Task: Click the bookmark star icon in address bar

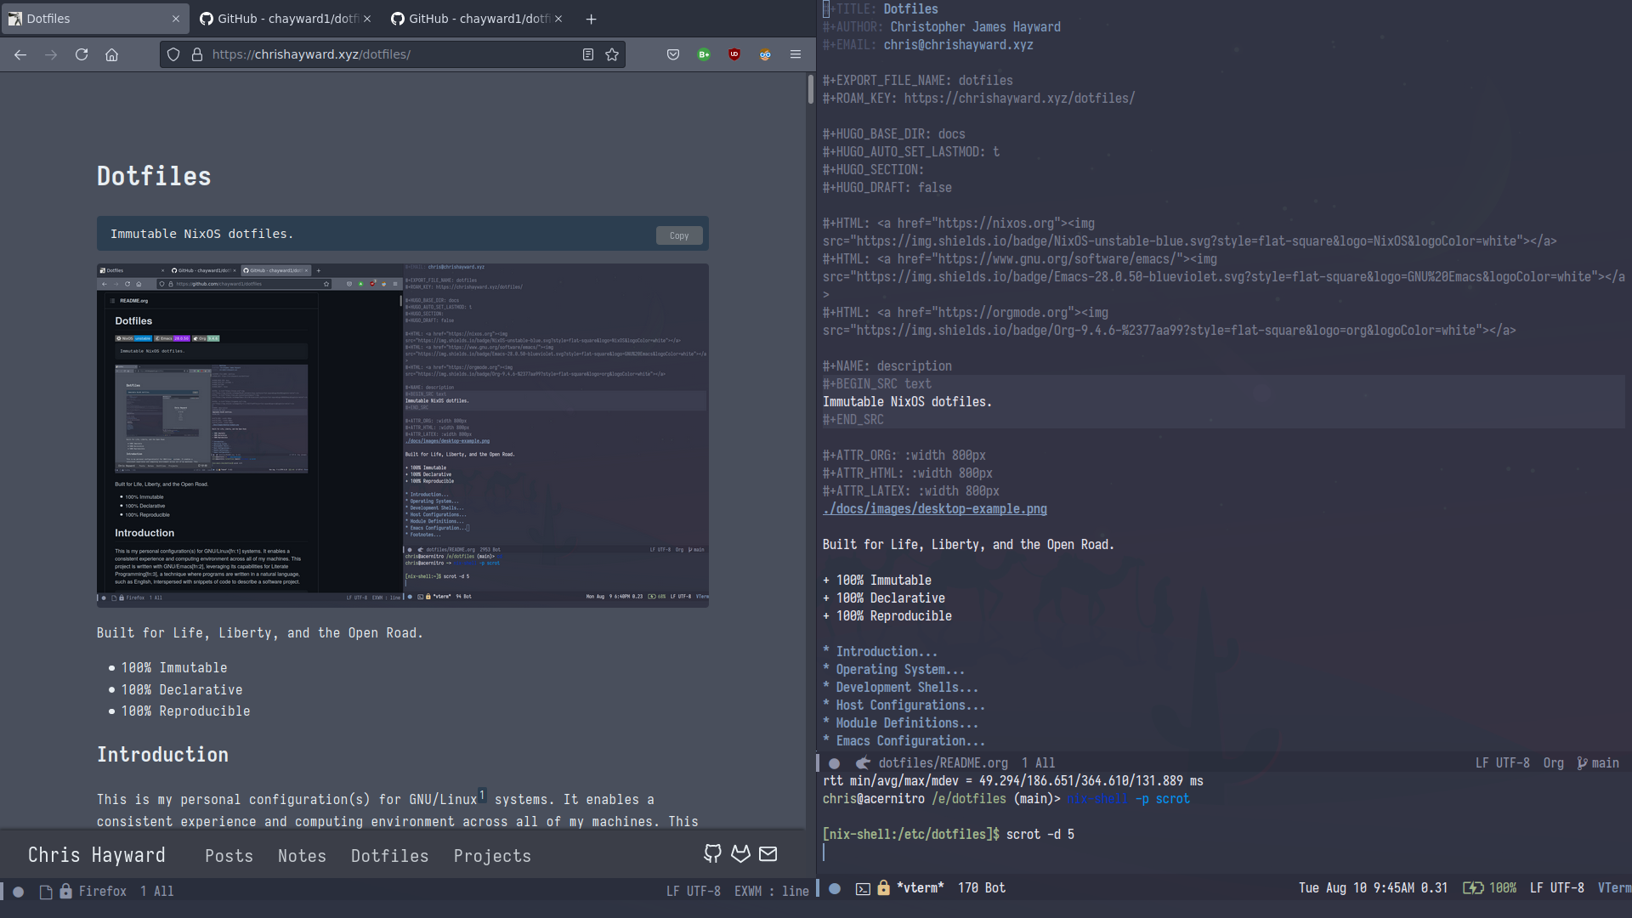Action: [x=612, y=55]
